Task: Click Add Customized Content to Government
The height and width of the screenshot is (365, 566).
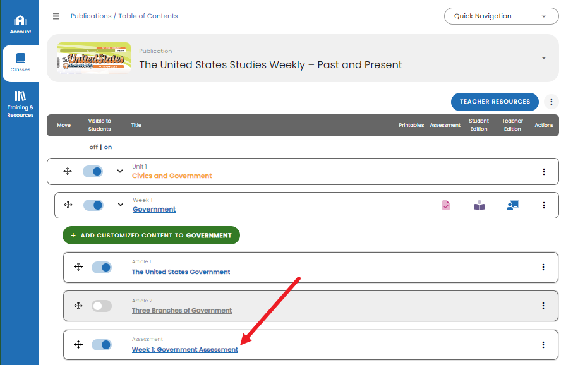Action: click(x=151, y=235)
